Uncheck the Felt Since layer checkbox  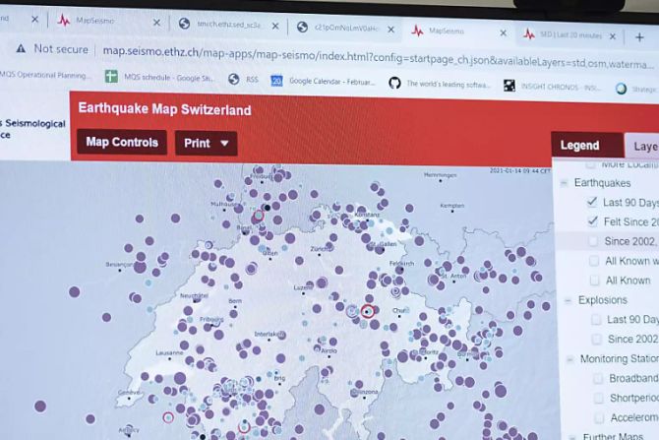pos(592,220)
